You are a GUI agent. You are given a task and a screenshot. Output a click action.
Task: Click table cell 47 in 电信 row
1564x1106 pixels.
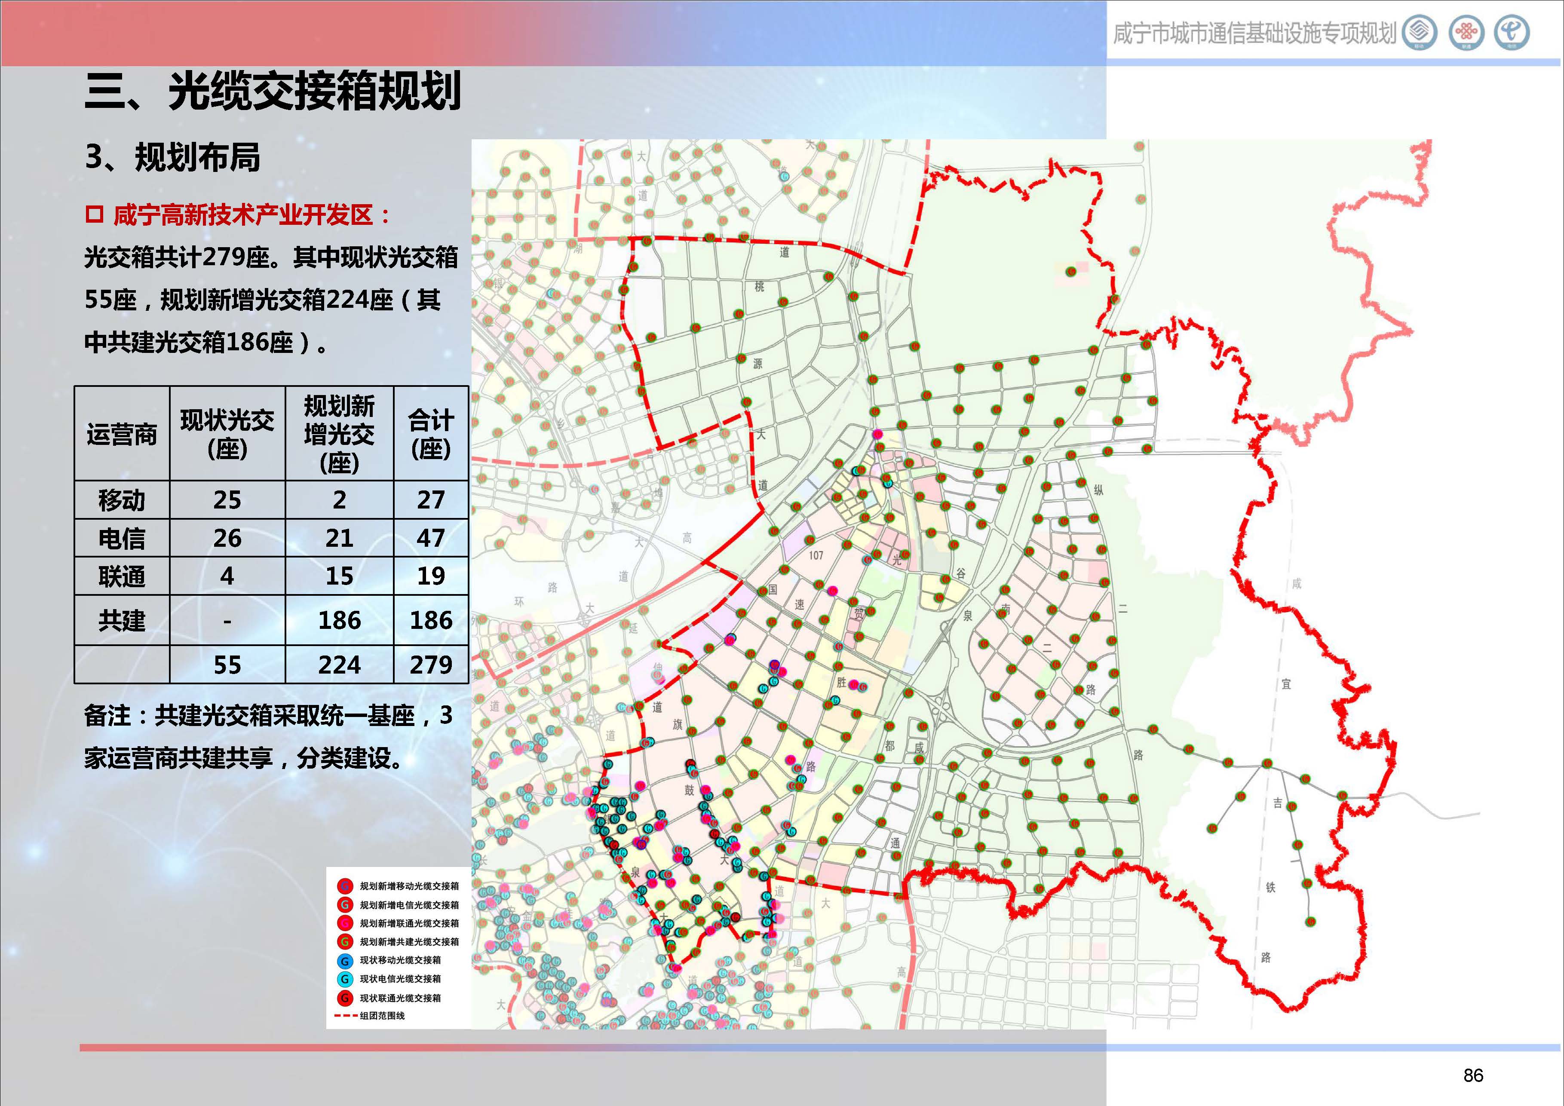click(430, 539)
